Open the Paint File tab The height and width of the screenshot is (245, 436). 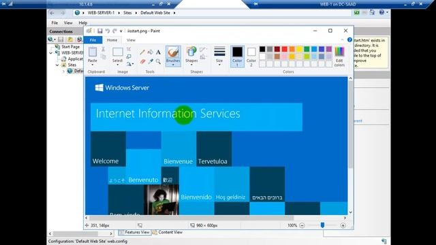93,40
